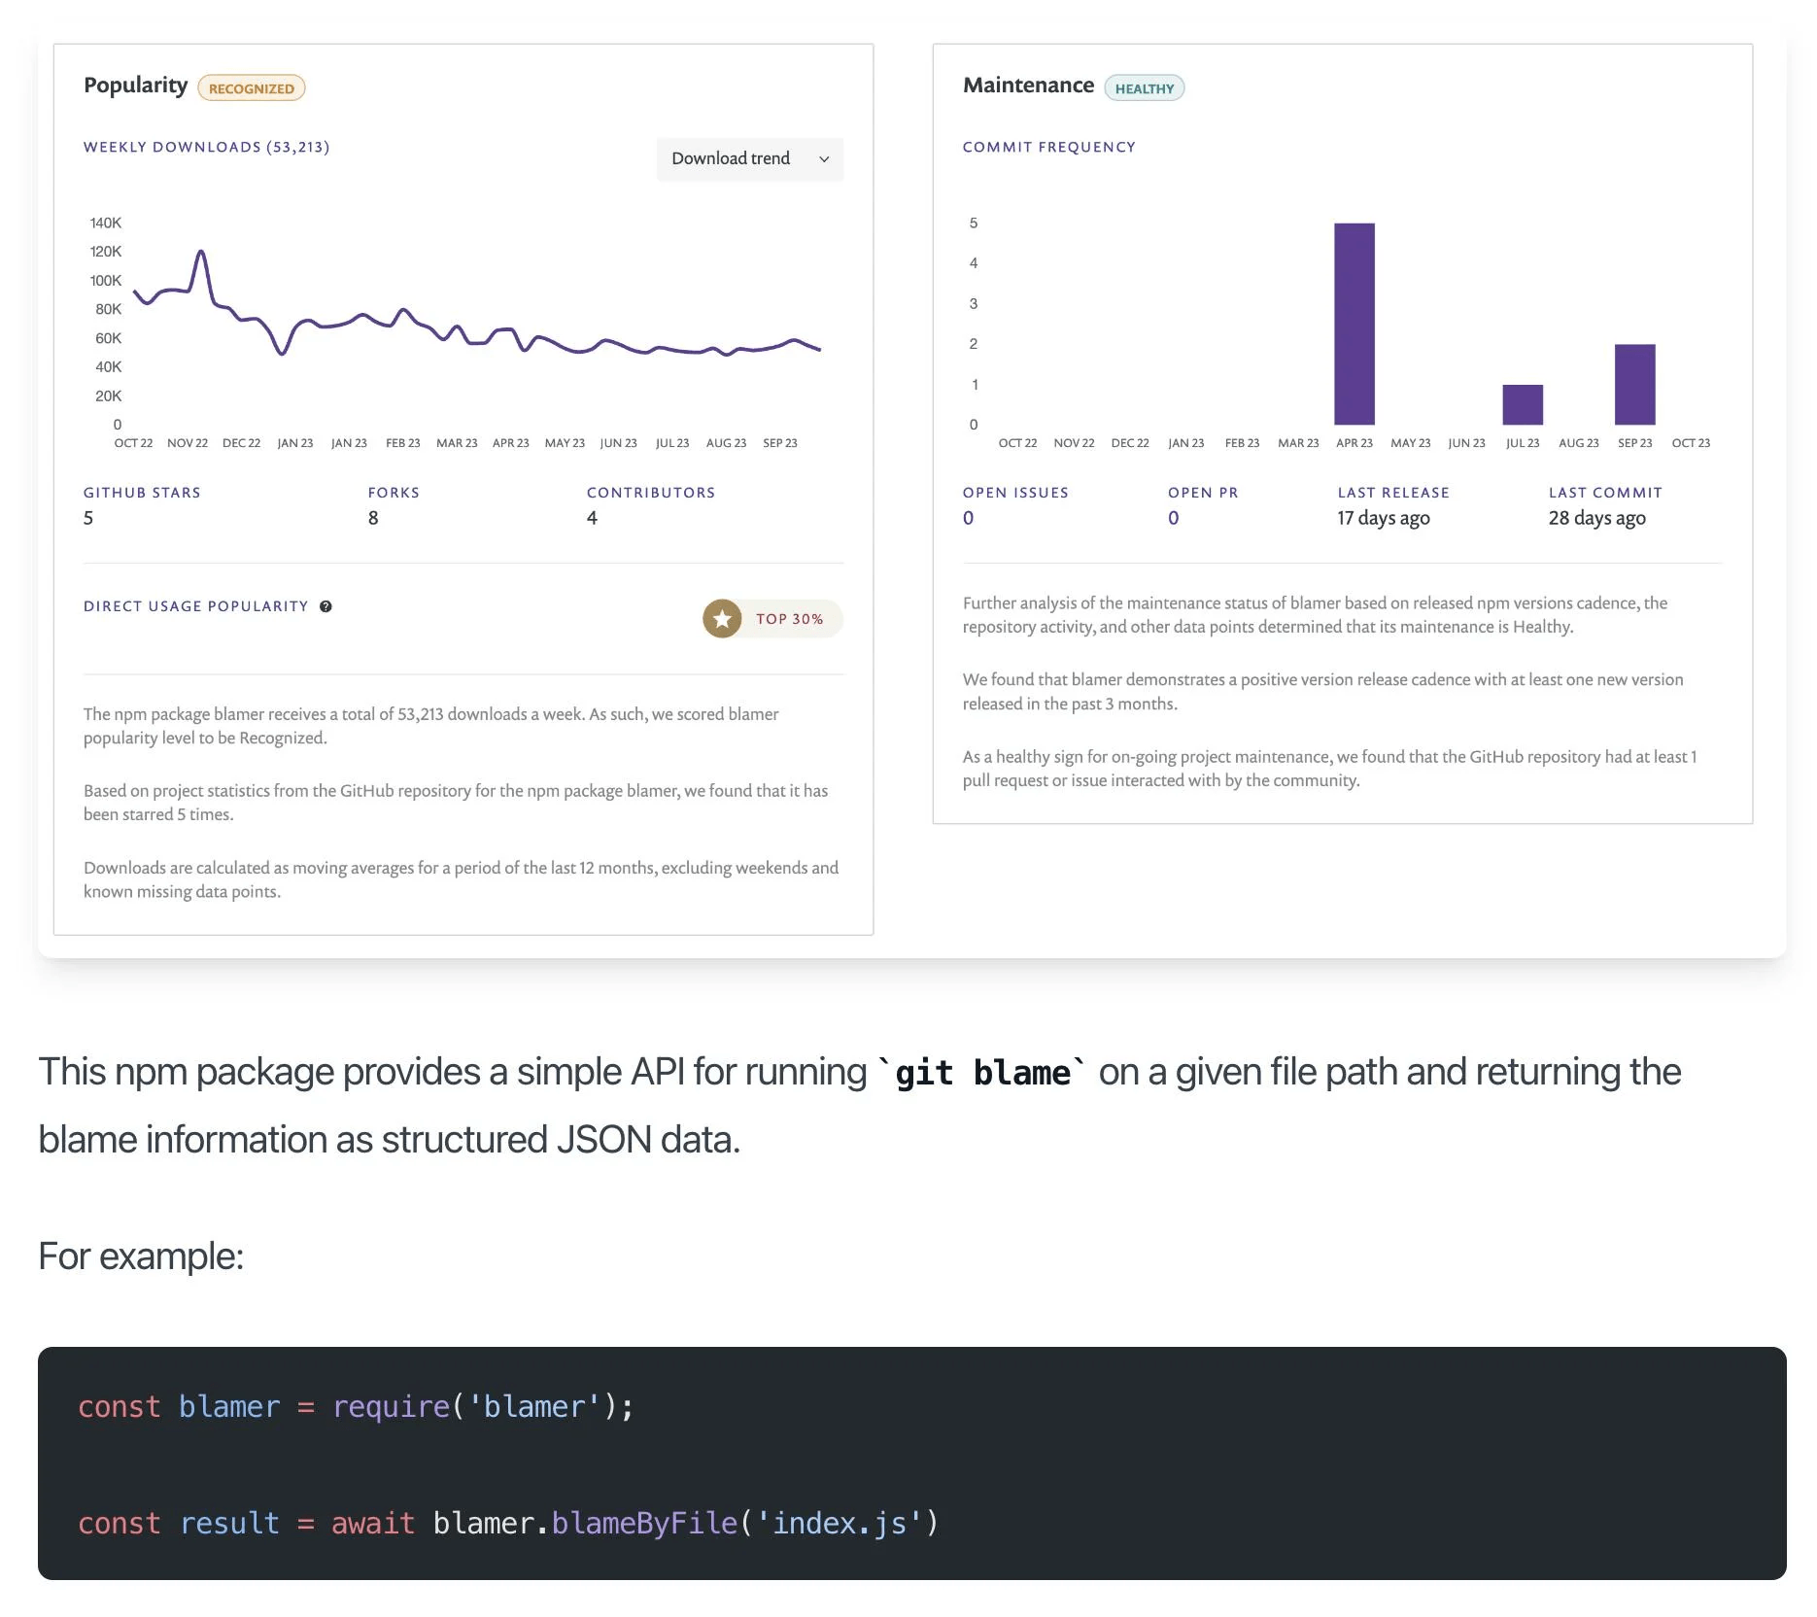Select the JUL 23 commit frequency bar
Screen dimensions: 1817x1617
pyautogui.click(x=1522, y=404)
